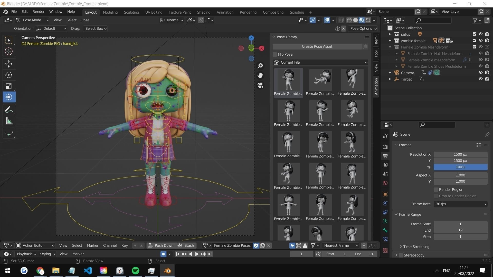Hide the Target object in viewport

pos(480,79)
